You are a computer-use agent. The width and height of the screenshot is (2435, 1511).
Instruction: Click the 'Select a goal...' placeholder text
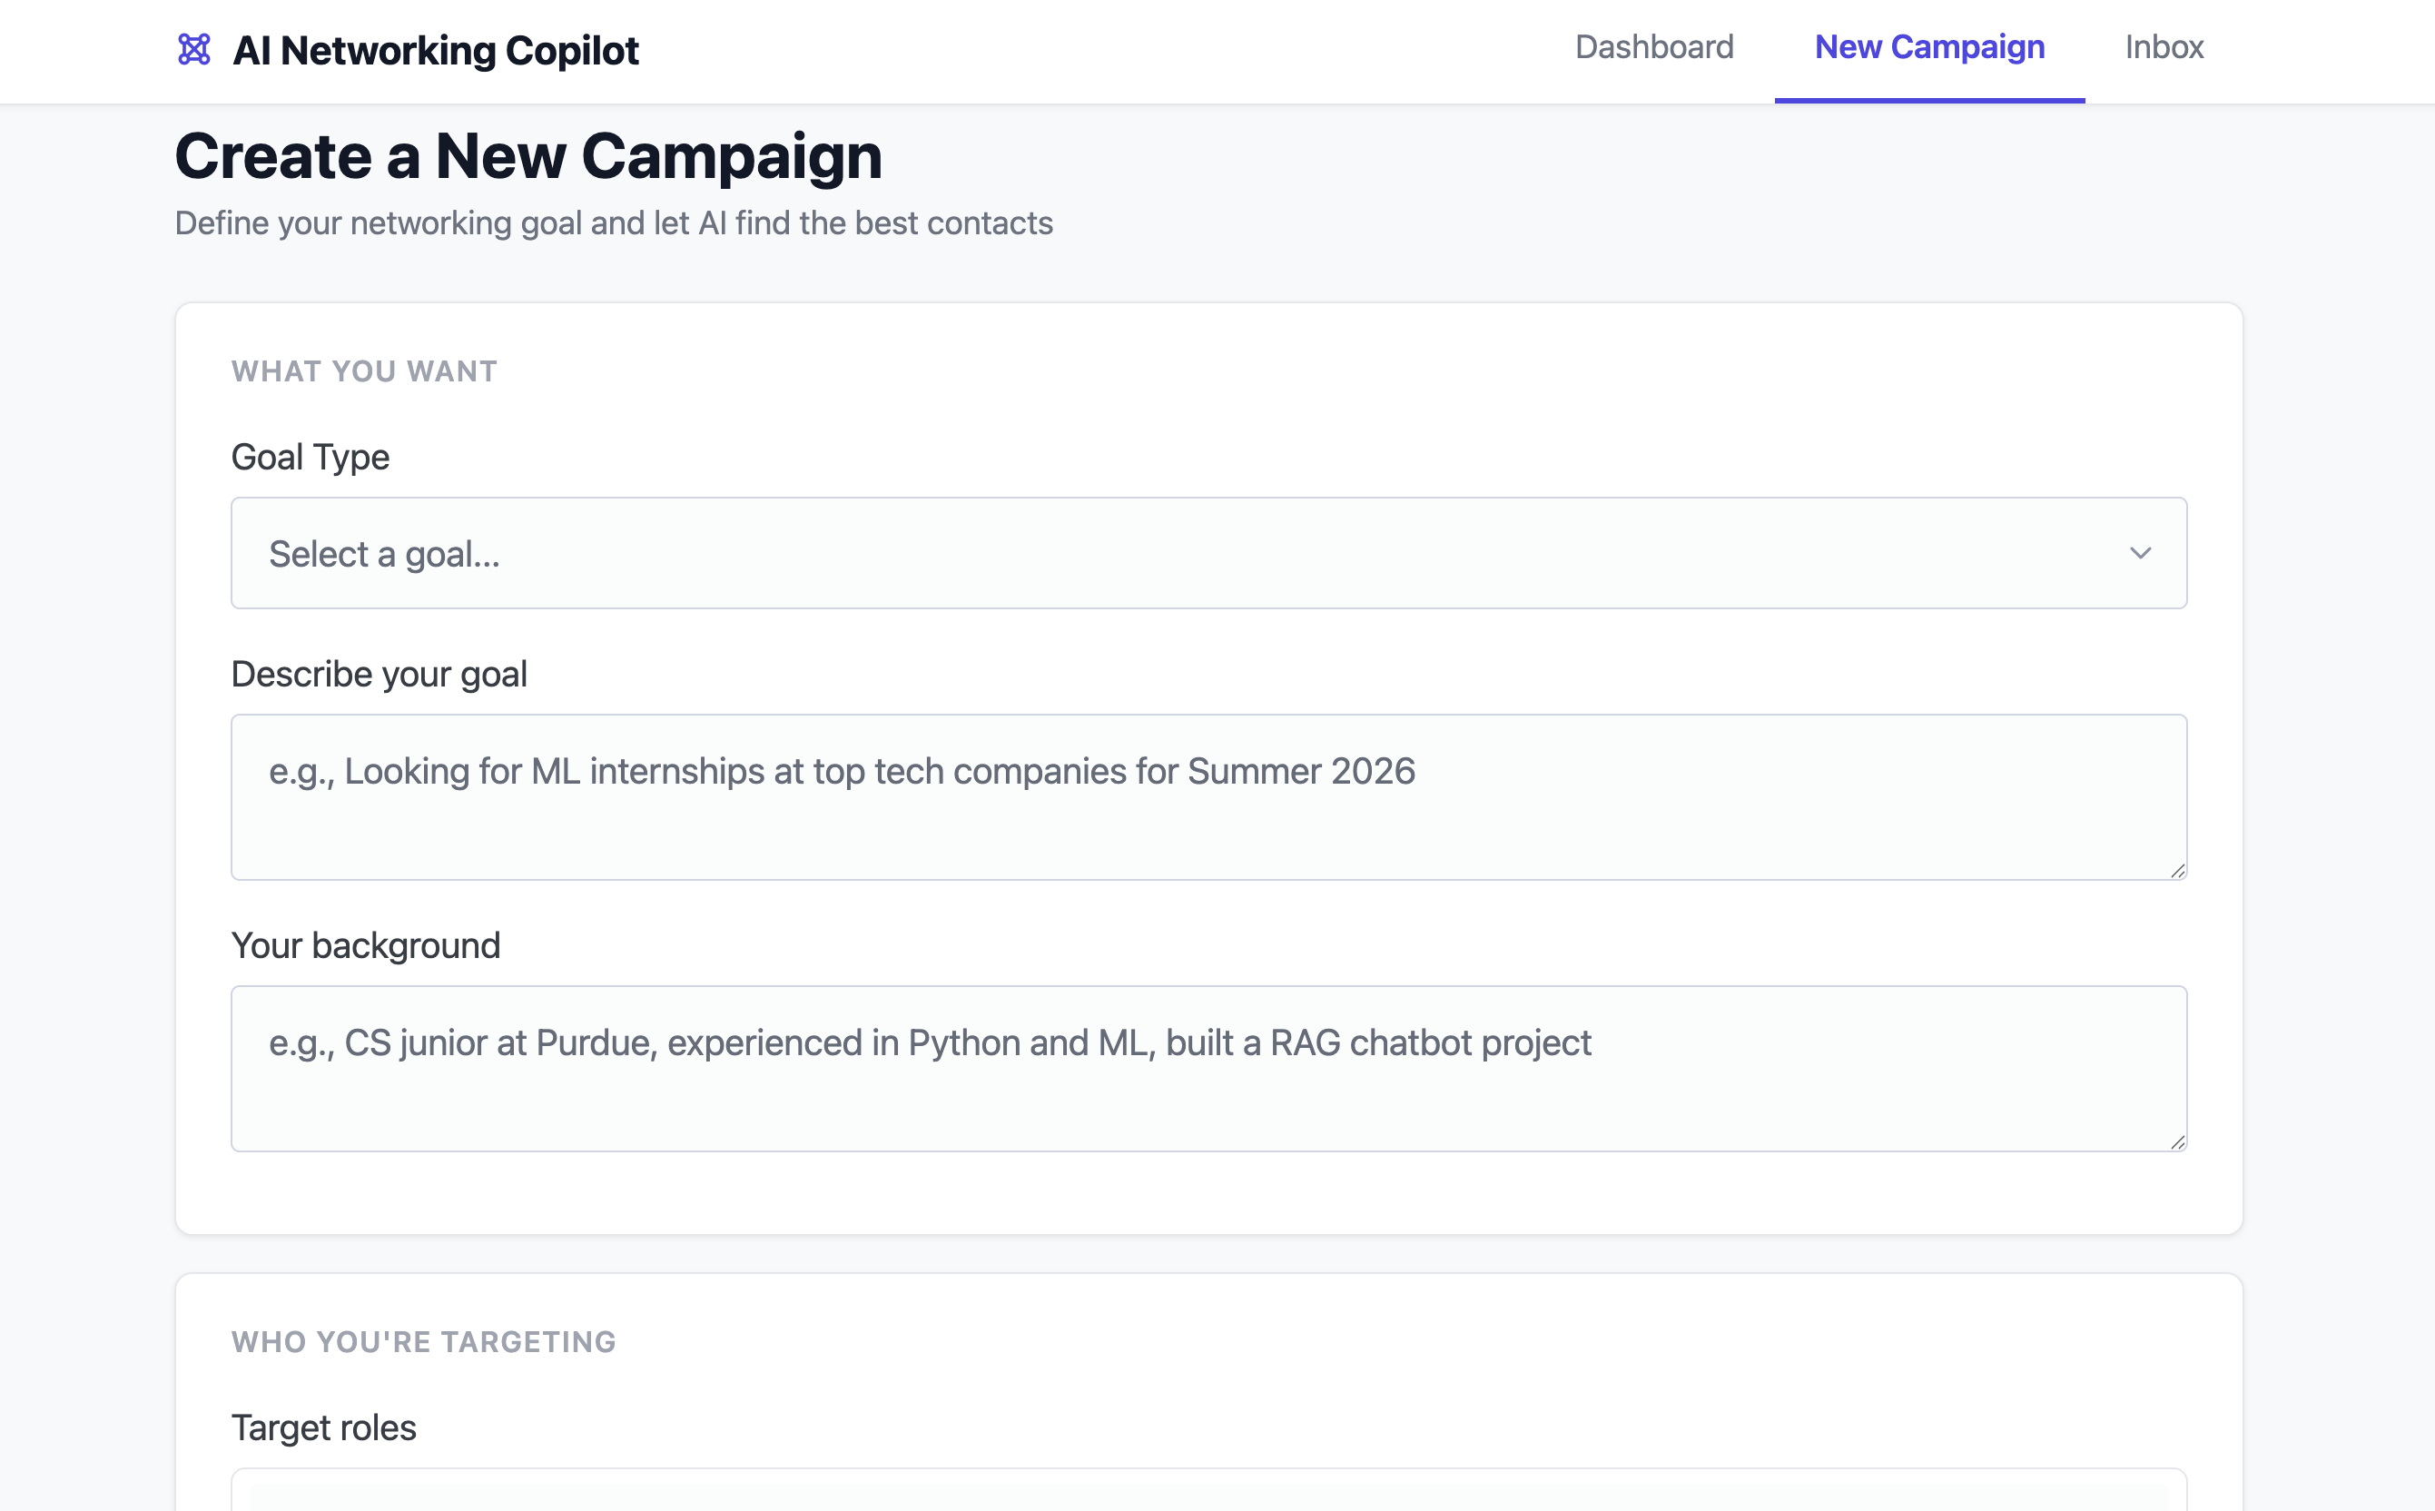click(x=385, y=554)
